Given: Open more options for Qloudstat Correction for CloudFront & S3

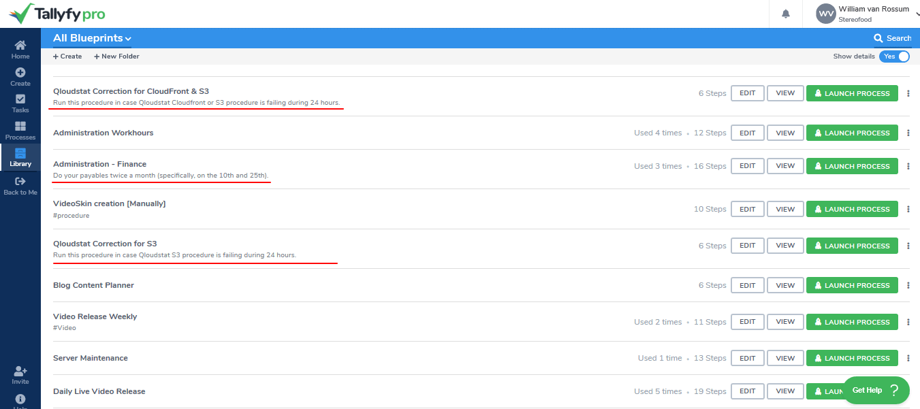Looking at the screenshot, I should pos(908,93).
